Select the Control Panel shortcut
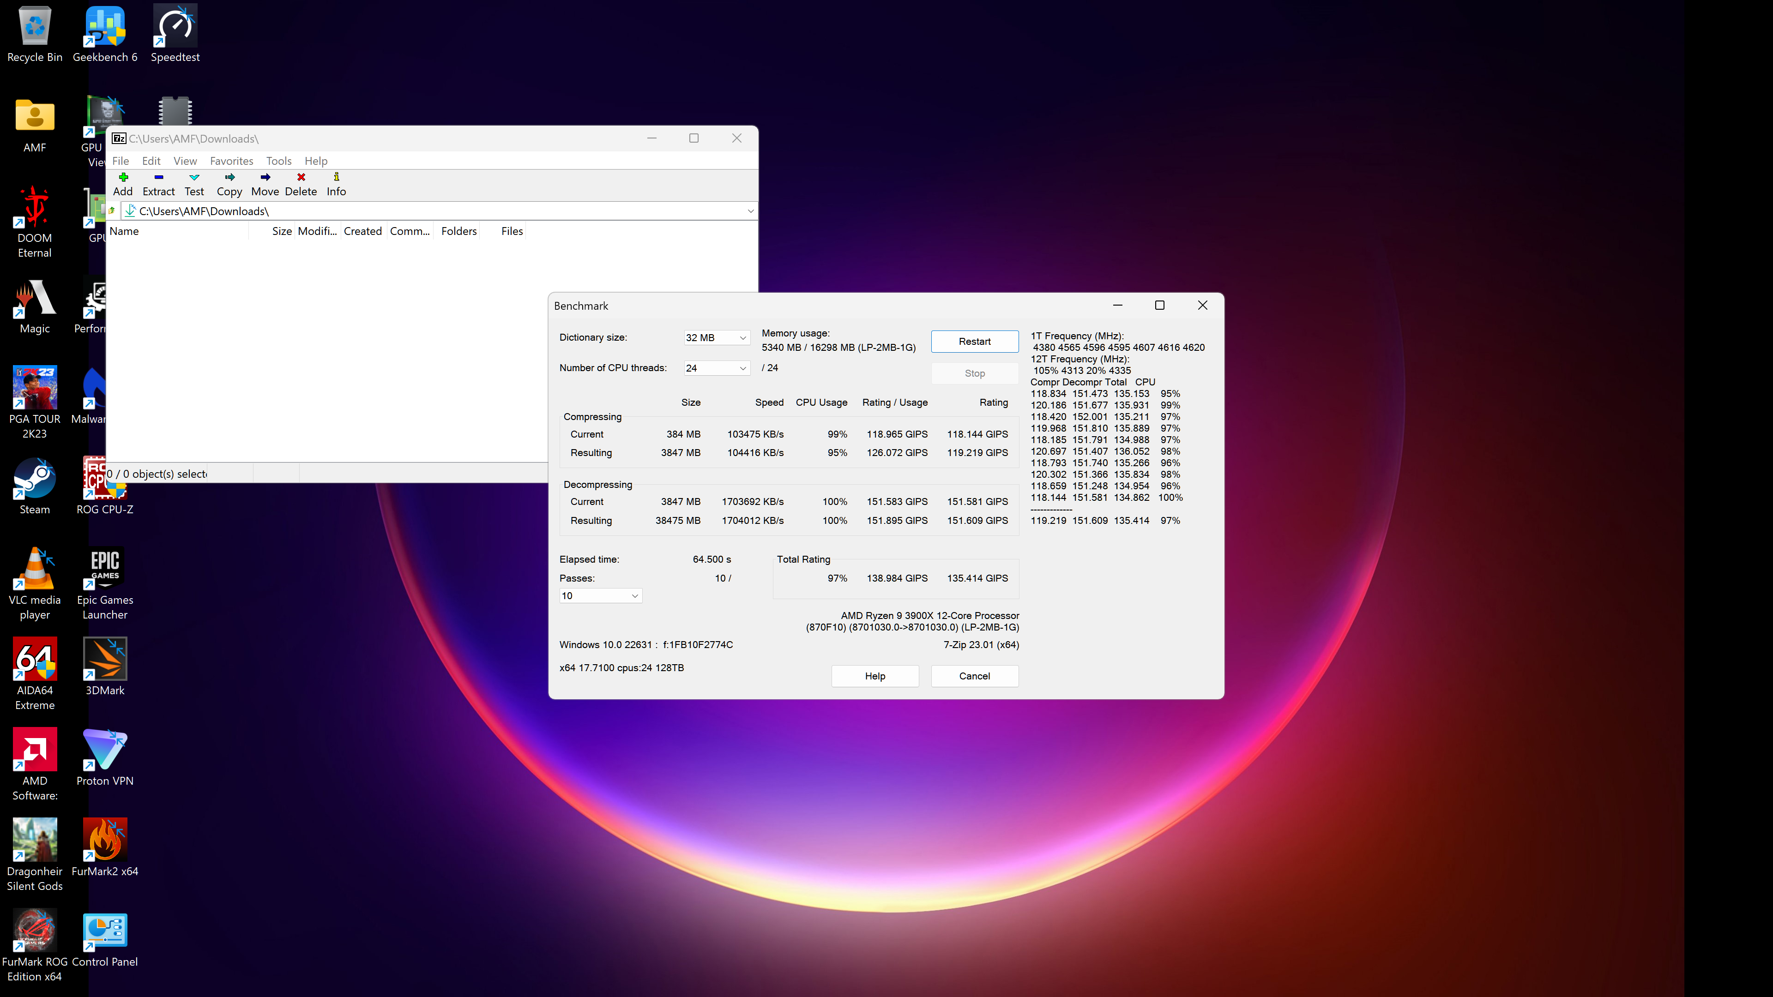This screenshot has height=997, width=1773. pos(105,938)
